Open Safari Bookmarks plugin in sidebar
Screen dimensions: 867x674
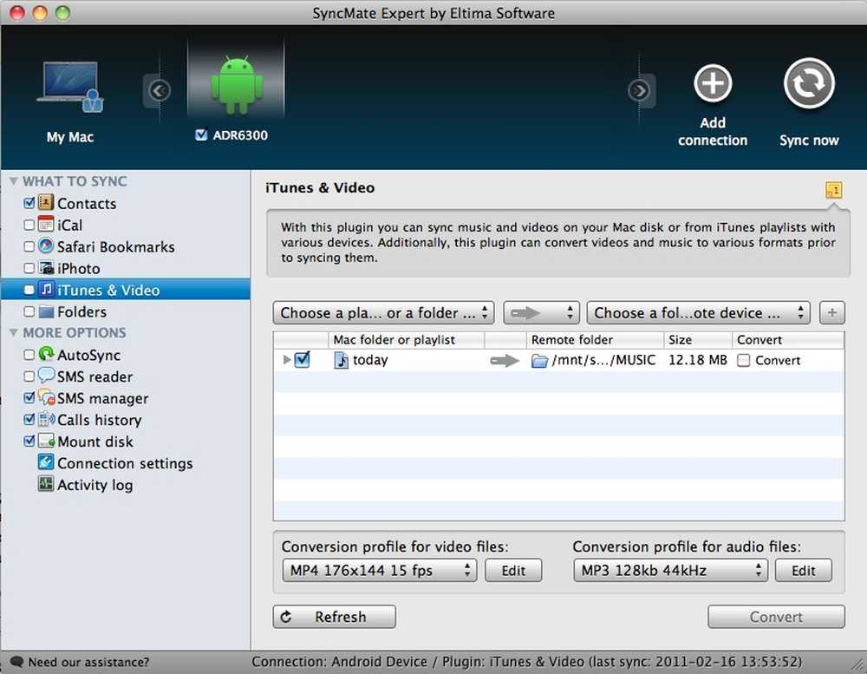point(116,247)
